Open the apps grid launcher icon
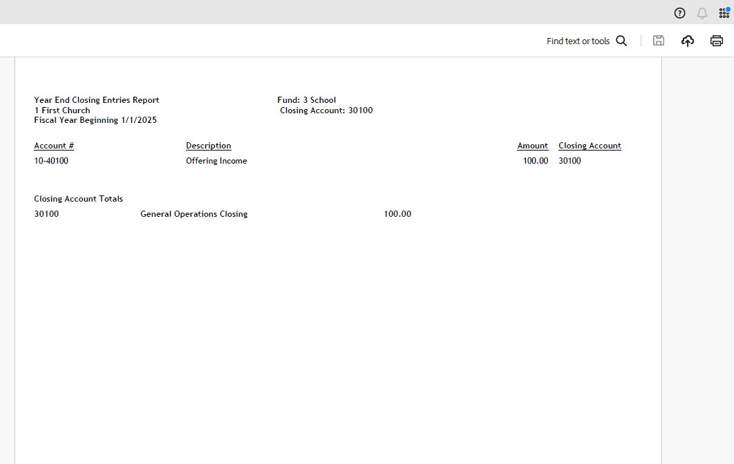734x464 pixels. [x=724, y=13]
